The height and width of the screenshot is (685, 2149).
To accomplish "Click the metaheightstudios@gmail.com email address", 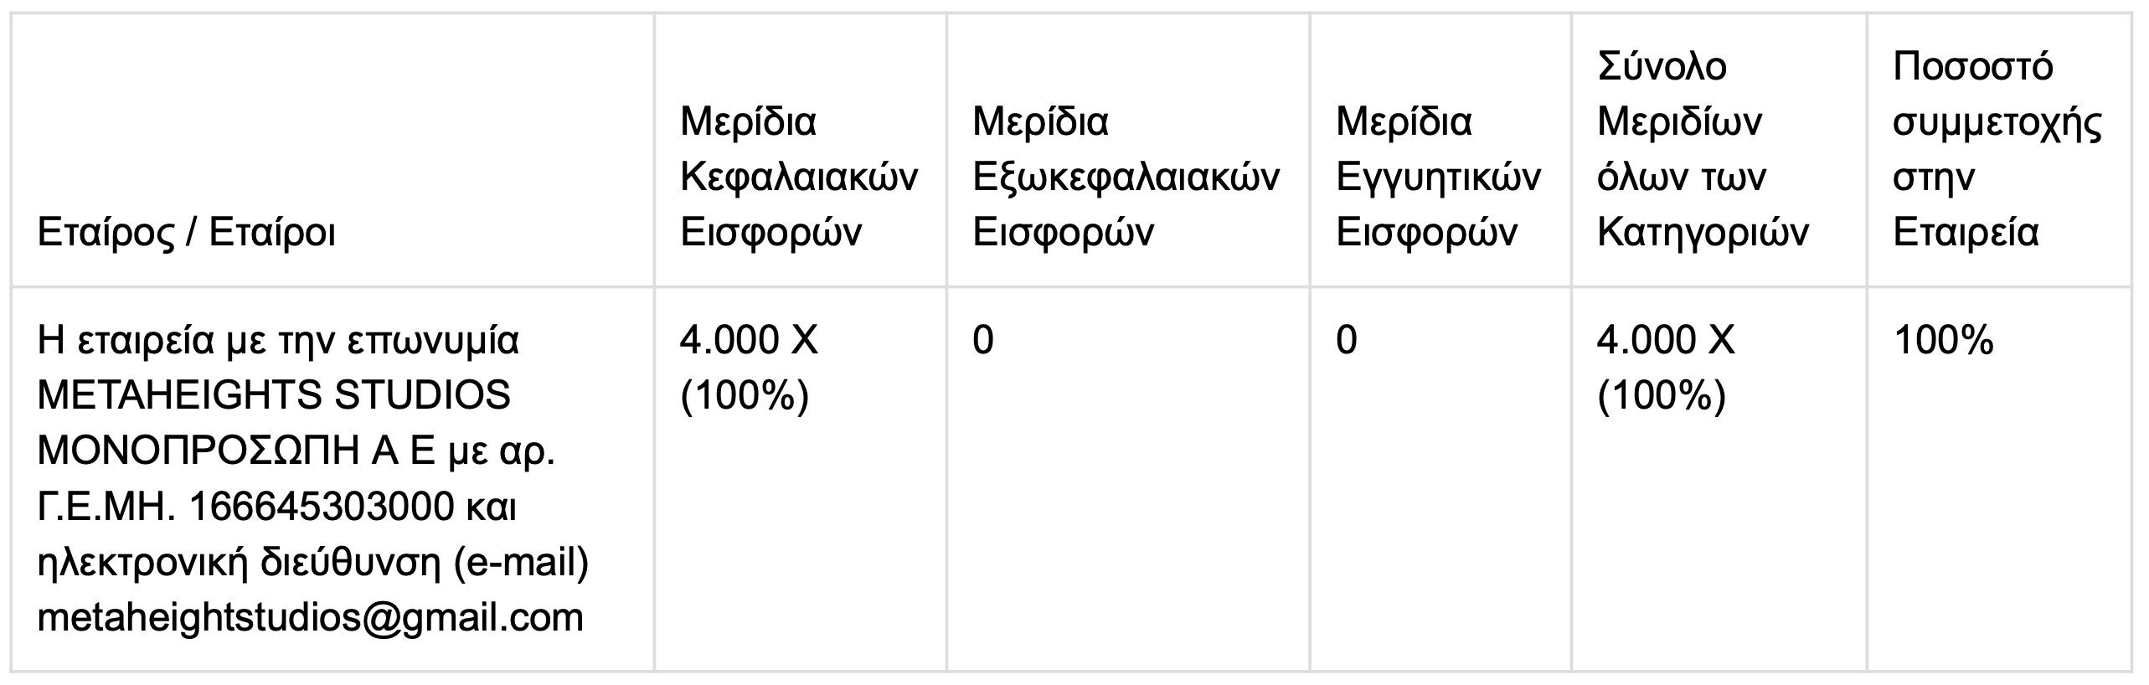I will click(311, 617).
